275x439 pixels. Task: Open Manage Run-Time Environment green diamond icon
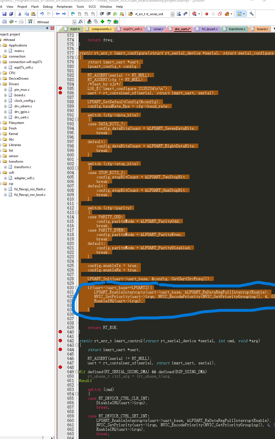103,22
